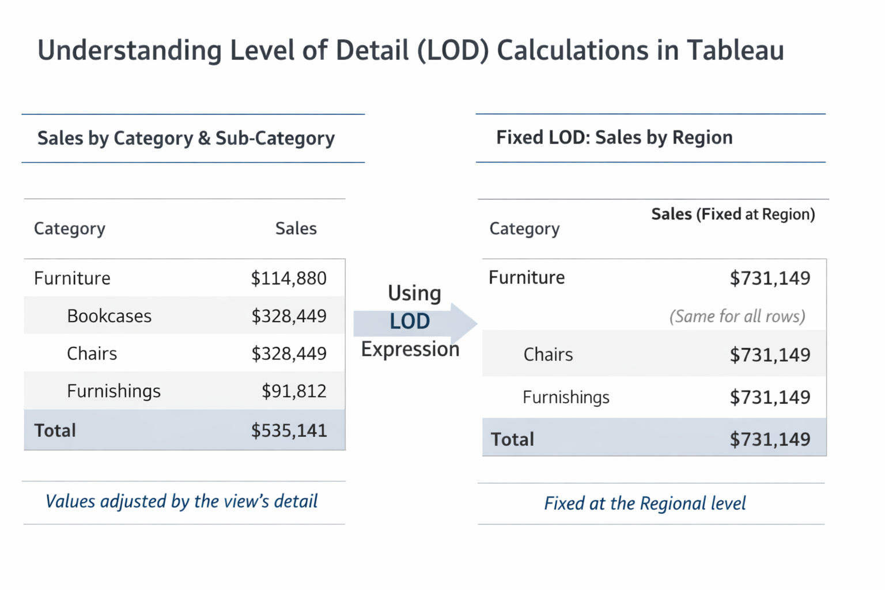Click 'Sales (Fixed at Region)' column header
The image size is (885, 590).
pyautogui.click(x=732, y=214)
